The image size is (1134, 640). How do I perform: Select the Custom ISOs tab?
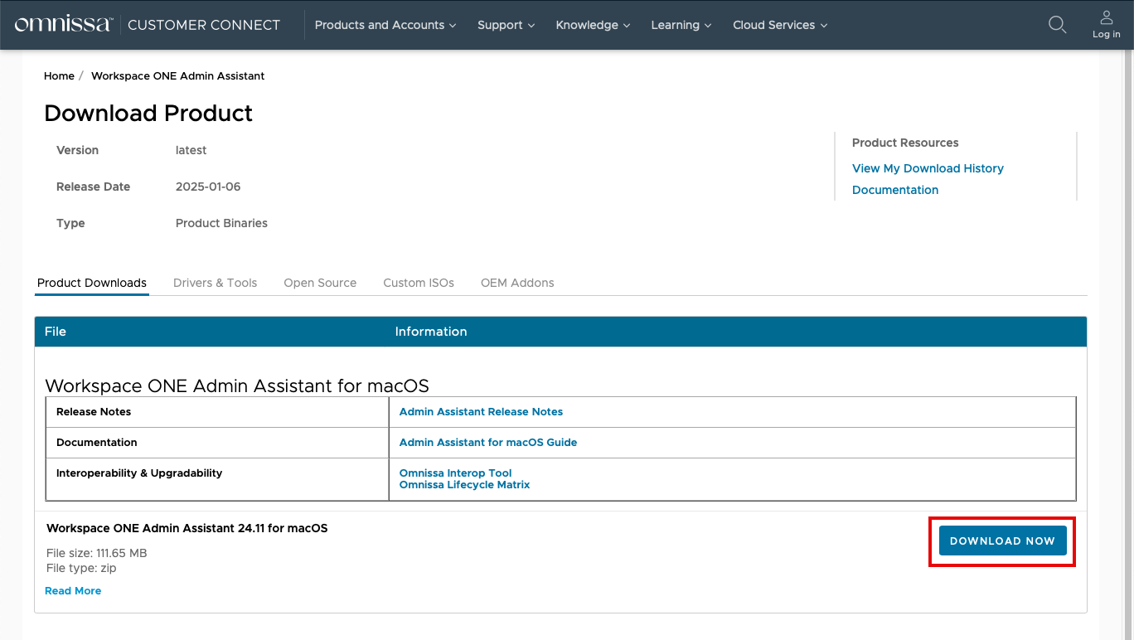click(x=418, y=283)
